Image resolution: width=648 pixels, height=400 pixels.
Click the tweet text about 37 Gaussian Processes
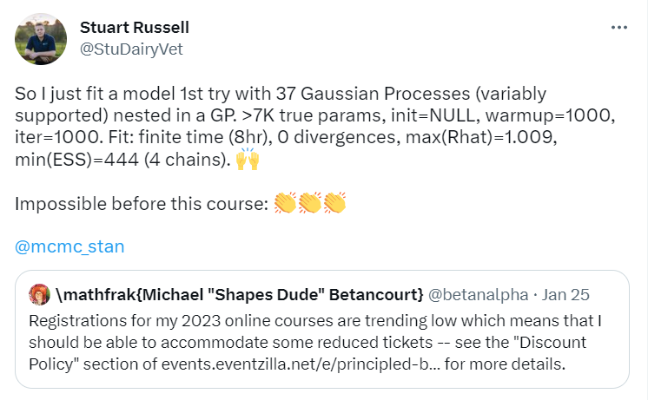point(315,127)
